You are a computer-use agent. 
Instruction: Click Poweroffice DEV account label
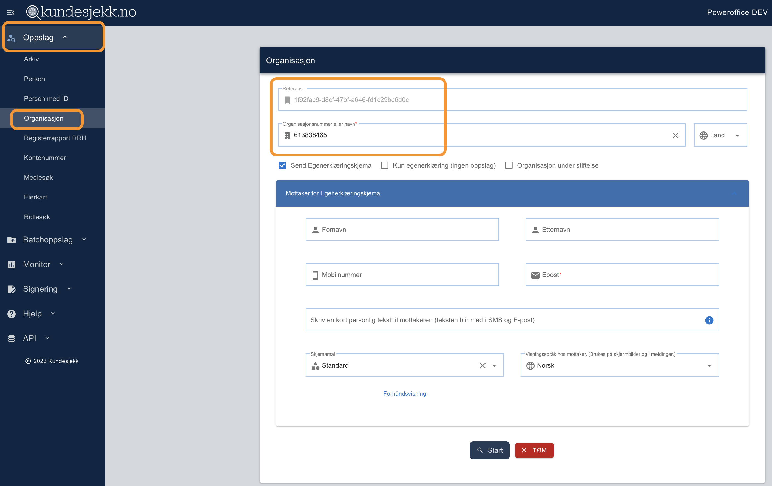pos(737,12)
